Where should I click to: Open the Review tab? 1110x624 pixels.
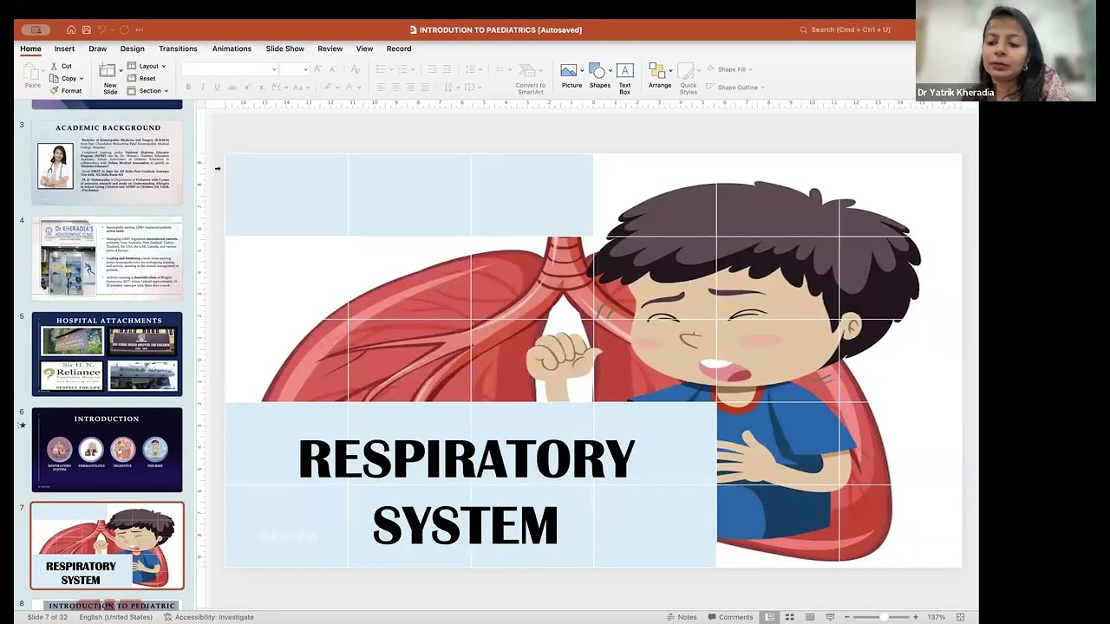(x=330, y=49)
